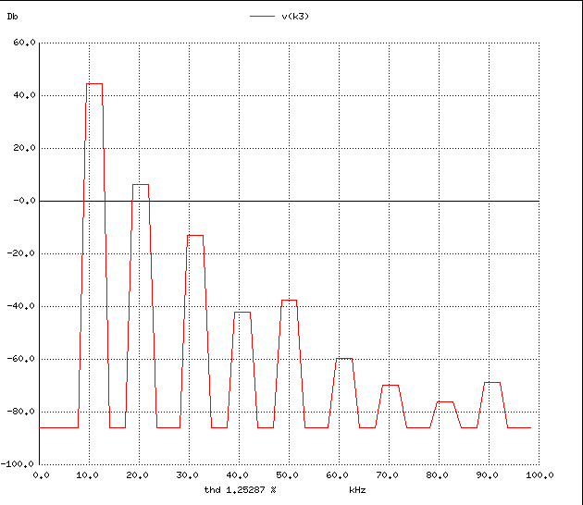
Task: Click the 60.0 tick label on y-axis
Action: pos(24,43)
